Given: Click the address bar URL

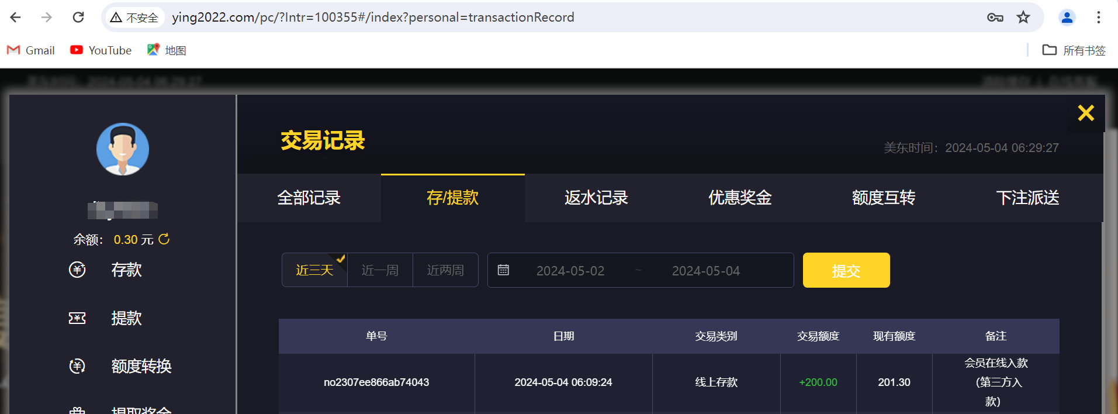Looking at the screenshot, I should (x=373, y=18).
